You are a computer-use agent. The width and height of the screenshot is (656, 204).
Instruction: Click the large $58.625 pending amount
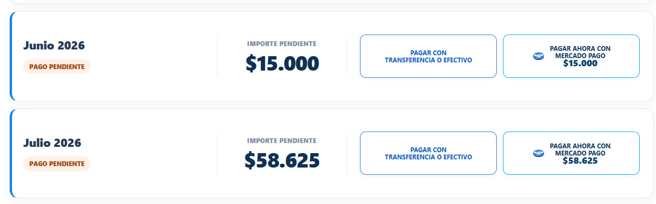pos(282,160)
